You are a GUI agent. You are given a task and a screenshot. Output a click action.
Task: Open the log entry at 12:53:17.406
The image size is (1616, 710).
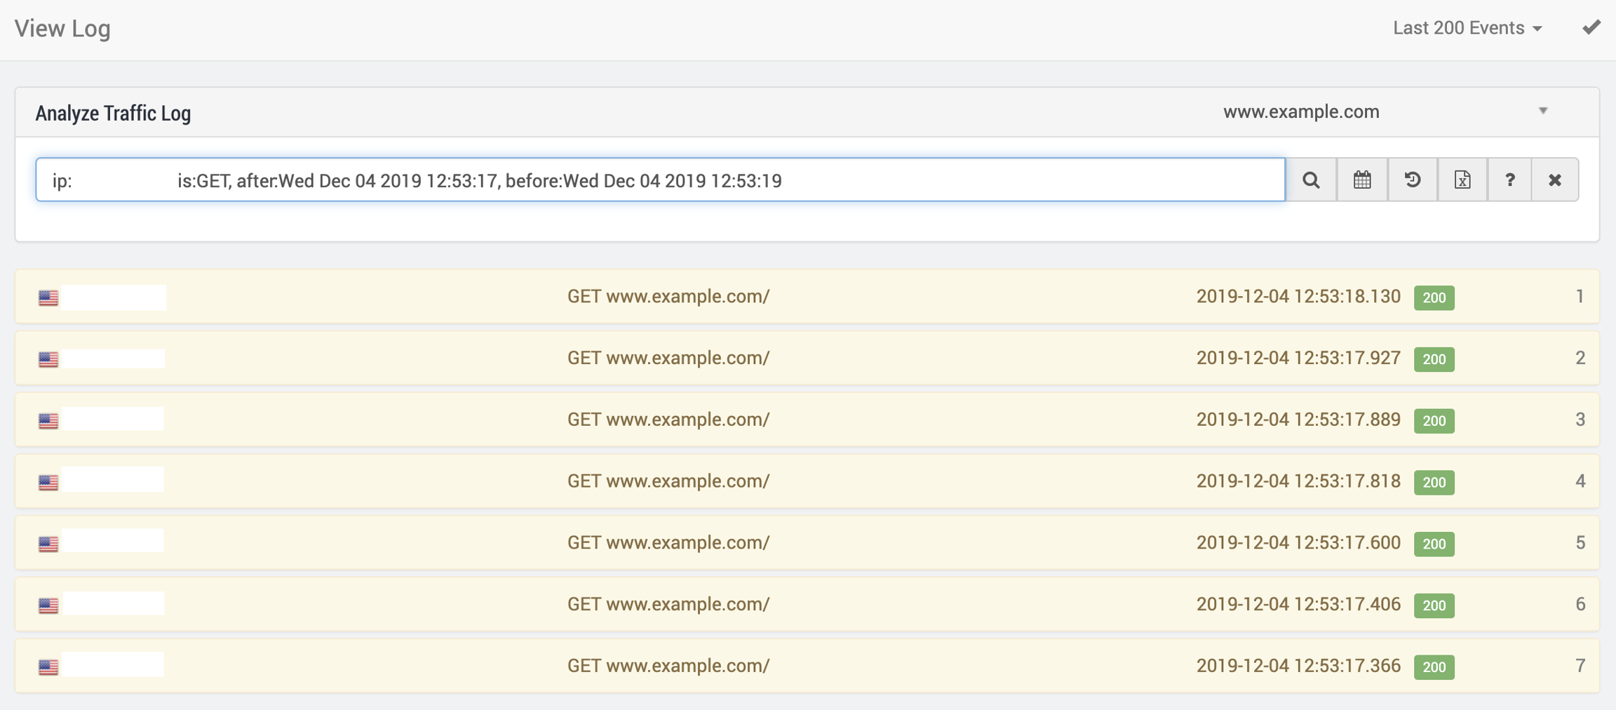pyautogui.click(x=1298, y=604)
